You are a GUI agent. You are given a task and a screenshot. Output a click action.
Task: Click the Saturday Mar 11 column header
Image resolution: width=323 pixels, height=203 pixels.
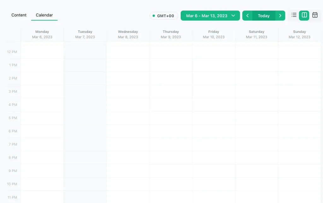(256, 34)
